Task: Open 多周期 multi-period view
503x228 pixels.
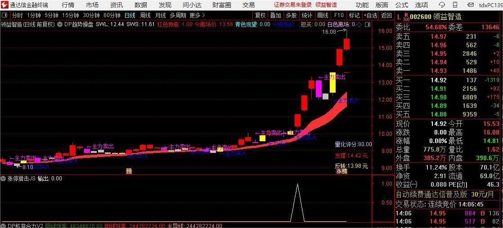Action: click(178, 15)
